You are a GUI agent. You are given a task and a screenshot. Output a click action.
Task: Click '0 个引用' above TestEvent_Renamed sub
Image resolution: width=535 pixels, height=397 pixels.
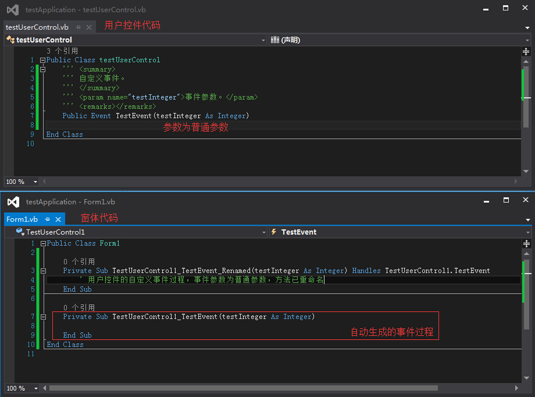click(79, 262)
